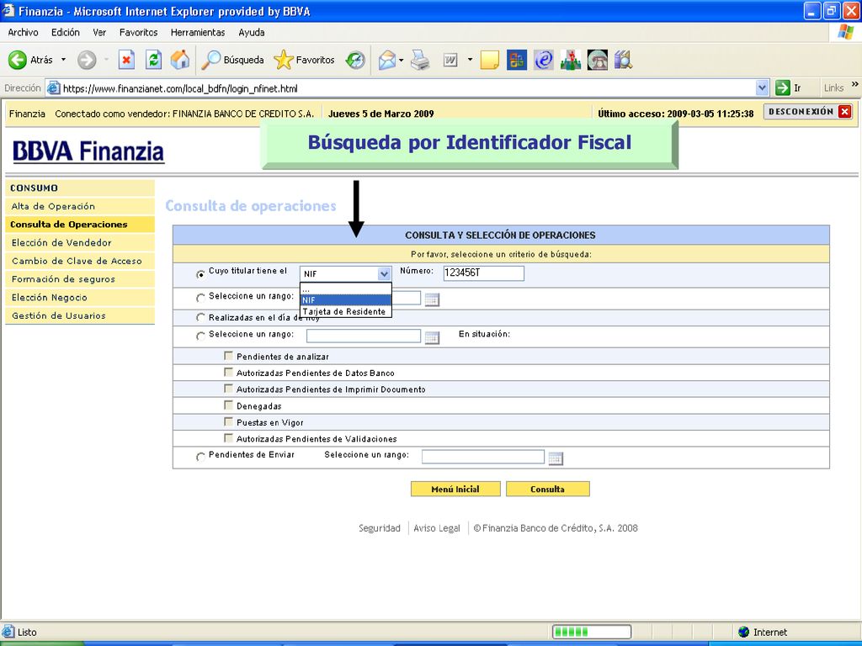862x646 pixels.
Task: Click the page icon in address bar
Action: click(53, 87)
